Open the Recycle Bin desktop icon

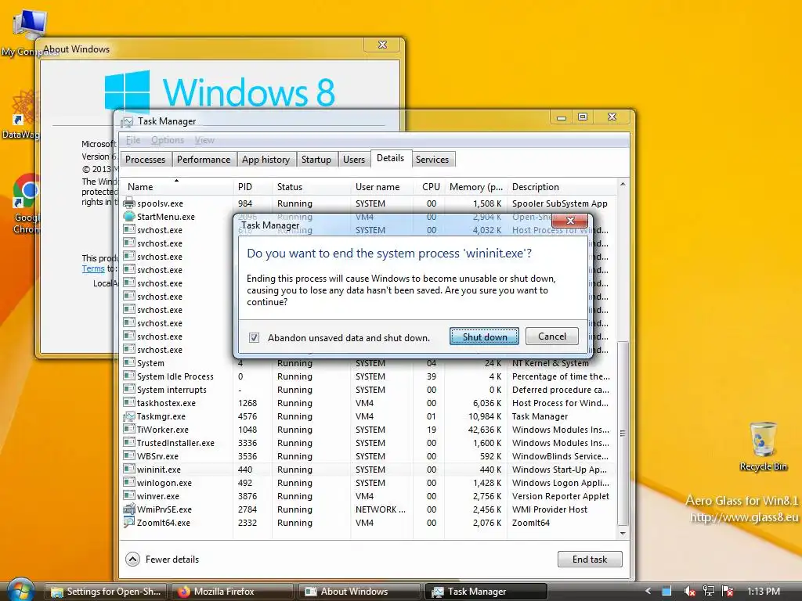click(x=763, y=446)
